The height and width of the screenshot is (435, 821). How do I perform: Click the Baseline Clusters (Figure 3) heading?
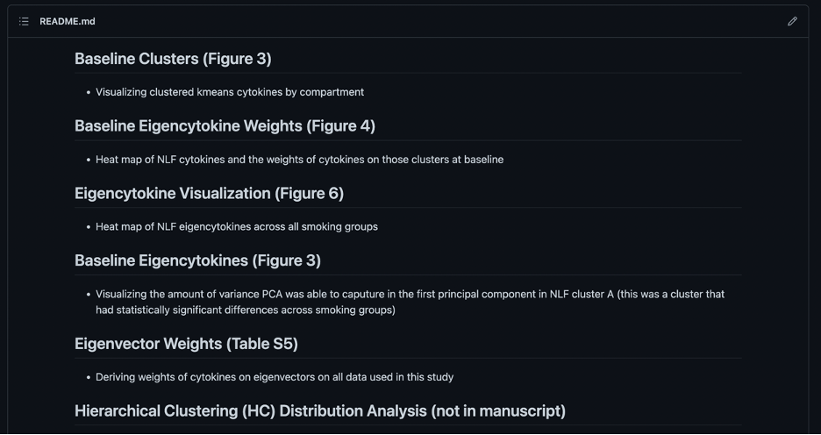click(173, 59)
